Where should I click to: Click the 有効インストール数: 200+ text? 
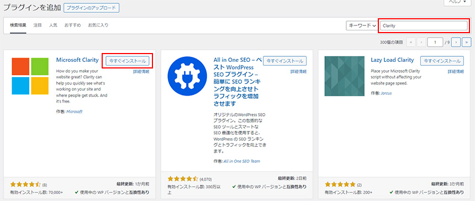point(349,192)
